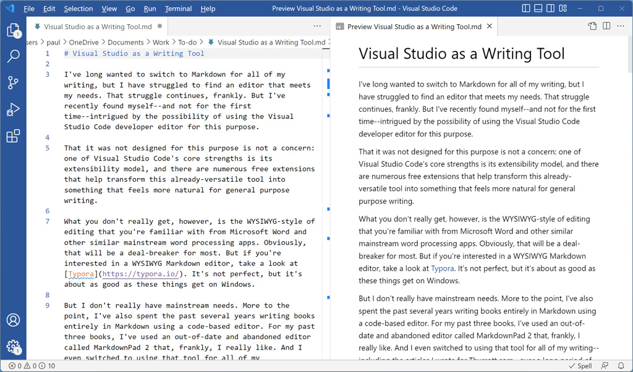The width and height of the screenshot is (633, 372).
Task: Open the editor's More Actions ellipsis menu
Action: 317,27
